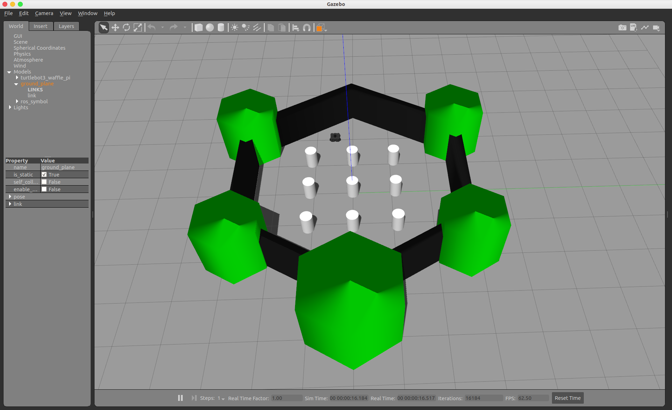672x410 pixels.
Task: Expand the Lights tree node
Action: point(10,107)
